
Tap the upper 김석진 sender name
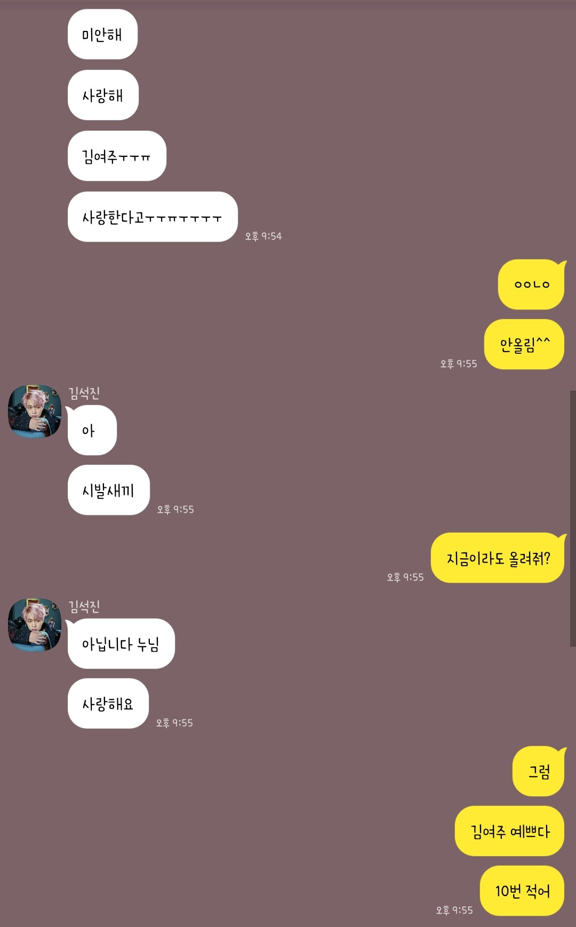pyautogui.click(x=84, y=393)
